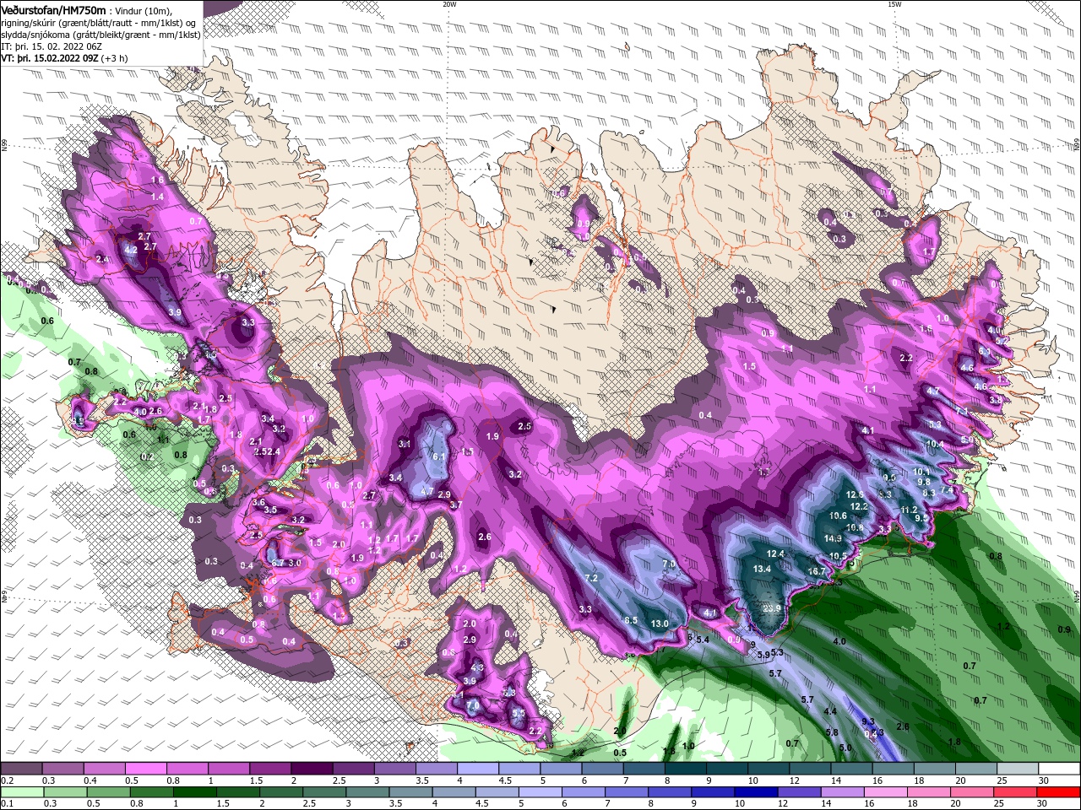
Task: Click the '23.9' precipitation value on the map
Action: pyautogui.click(x=772, y=608)
